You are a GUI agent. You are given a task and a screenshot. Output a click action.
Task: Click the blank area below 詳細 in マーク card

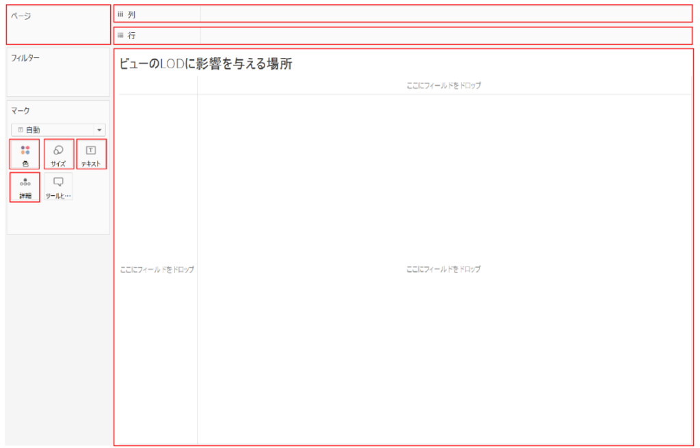(x=58, y=219)
